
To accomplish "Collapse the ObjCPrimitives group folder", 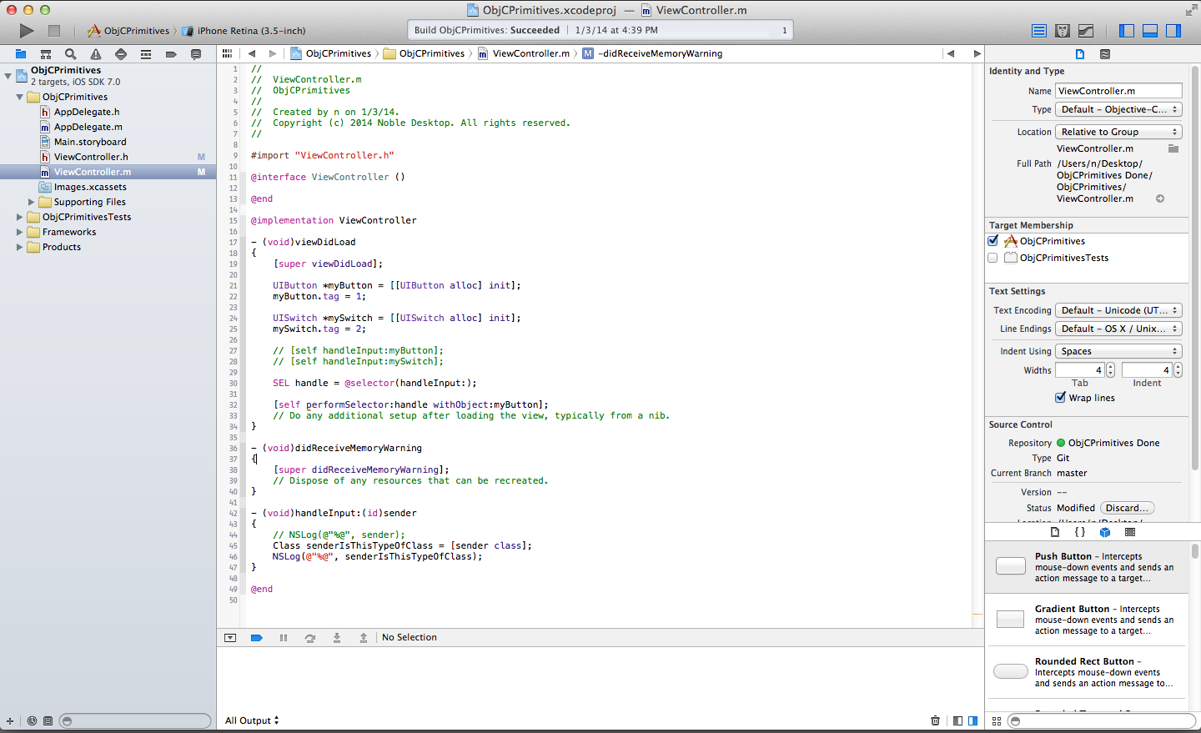I will (20, 97).
